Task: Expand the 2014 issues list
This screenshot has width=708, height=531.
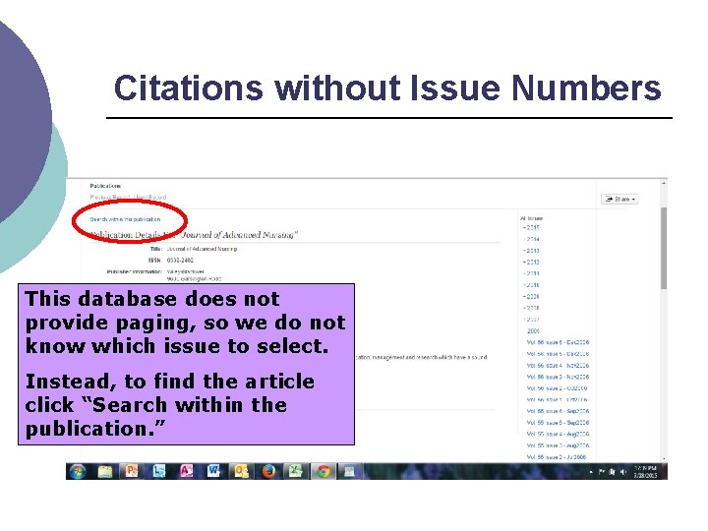Action: [x=531, y=239]
